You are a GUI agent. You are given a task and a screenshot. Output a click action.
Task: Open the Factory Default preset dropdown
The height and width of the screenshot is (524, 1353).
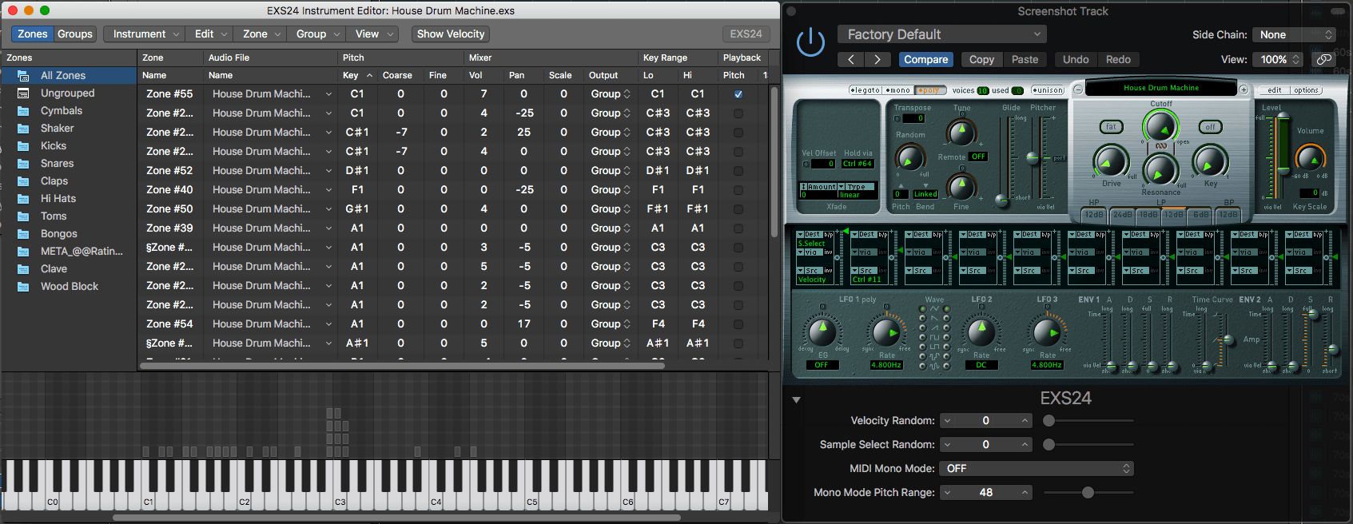941,34
